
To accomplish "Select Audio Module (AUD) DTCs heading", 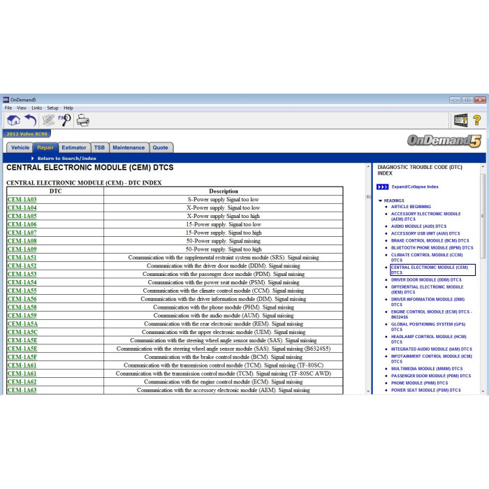I will pos(418,226).
